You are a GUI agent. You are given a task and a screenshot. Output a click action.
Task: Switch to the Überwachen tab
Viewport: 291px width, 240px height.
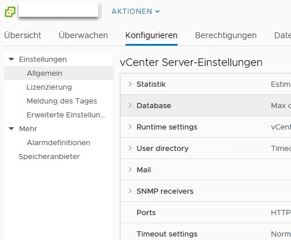(83, 35)
